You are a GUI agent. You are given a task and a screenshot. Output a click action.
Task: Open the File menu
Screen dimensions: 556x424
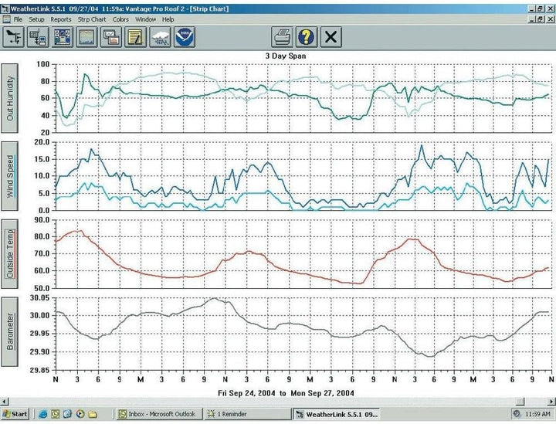click(x=18, y=19)
